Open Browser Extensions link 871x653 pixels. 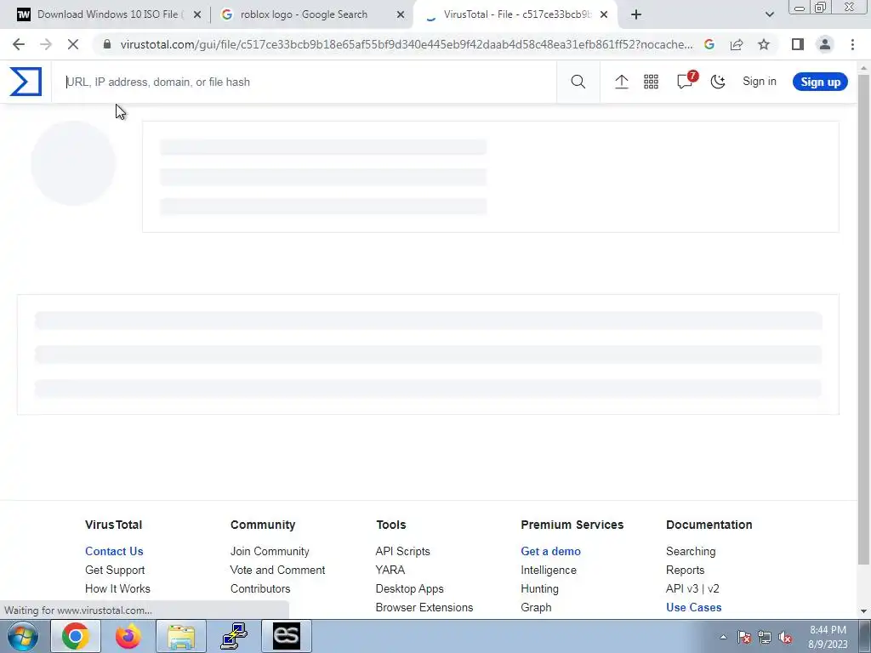coord(424,607)
